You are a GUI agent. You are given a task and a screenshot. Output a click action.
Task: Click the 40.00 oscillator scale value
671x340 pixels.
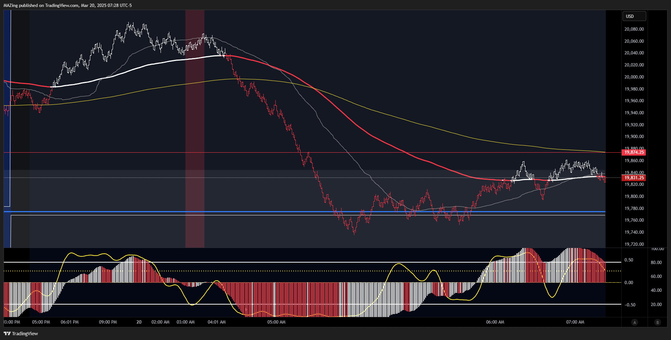pos(656,290)
